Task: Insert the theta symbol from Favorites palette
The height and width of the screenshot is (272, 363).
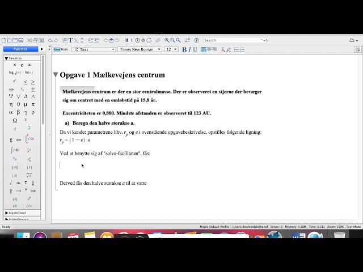Action: click(18, 104)
